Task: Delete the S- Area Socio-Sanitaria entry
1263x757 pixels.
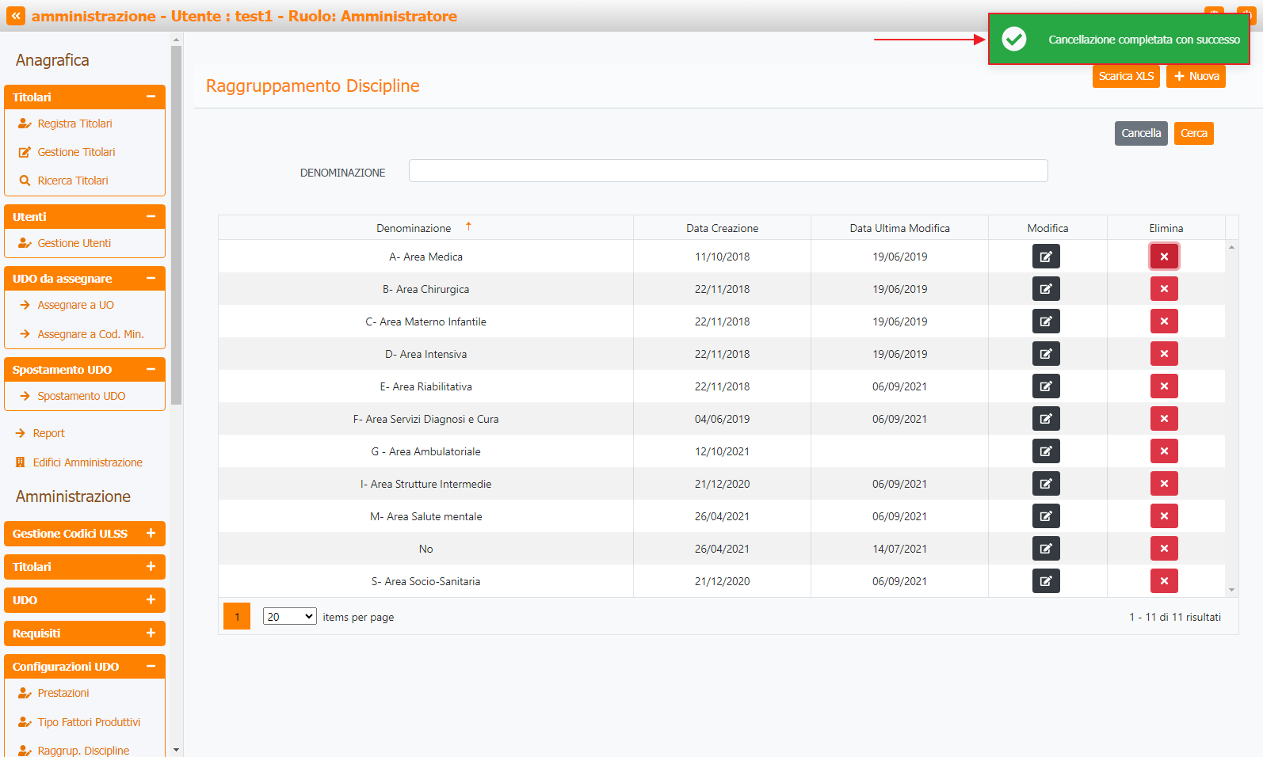Action: coord(1164,581)
